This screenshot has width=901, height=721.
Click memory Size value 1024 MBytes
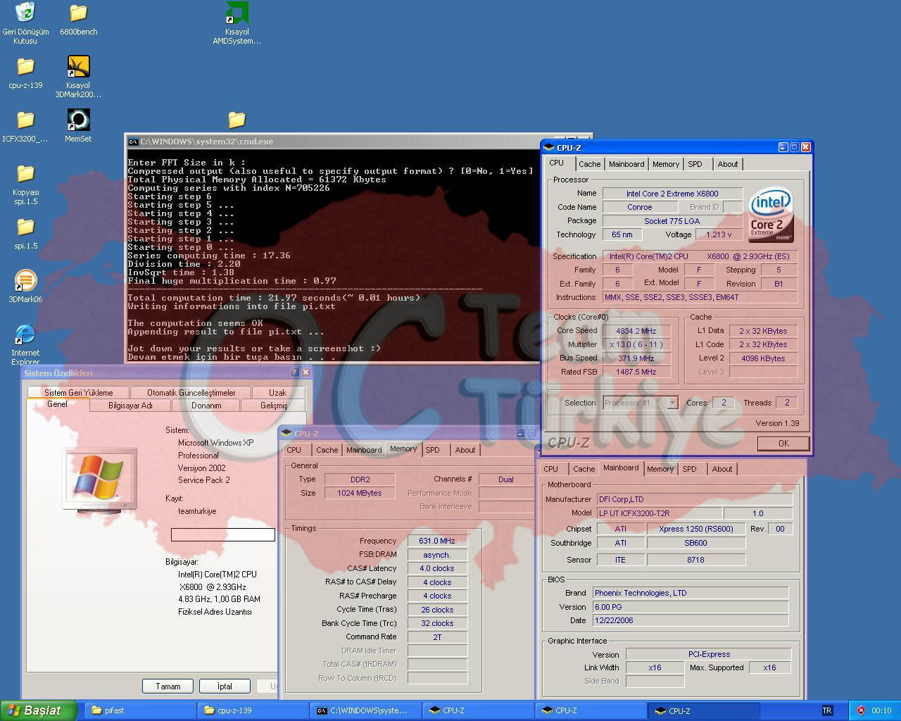coord(359,493)
